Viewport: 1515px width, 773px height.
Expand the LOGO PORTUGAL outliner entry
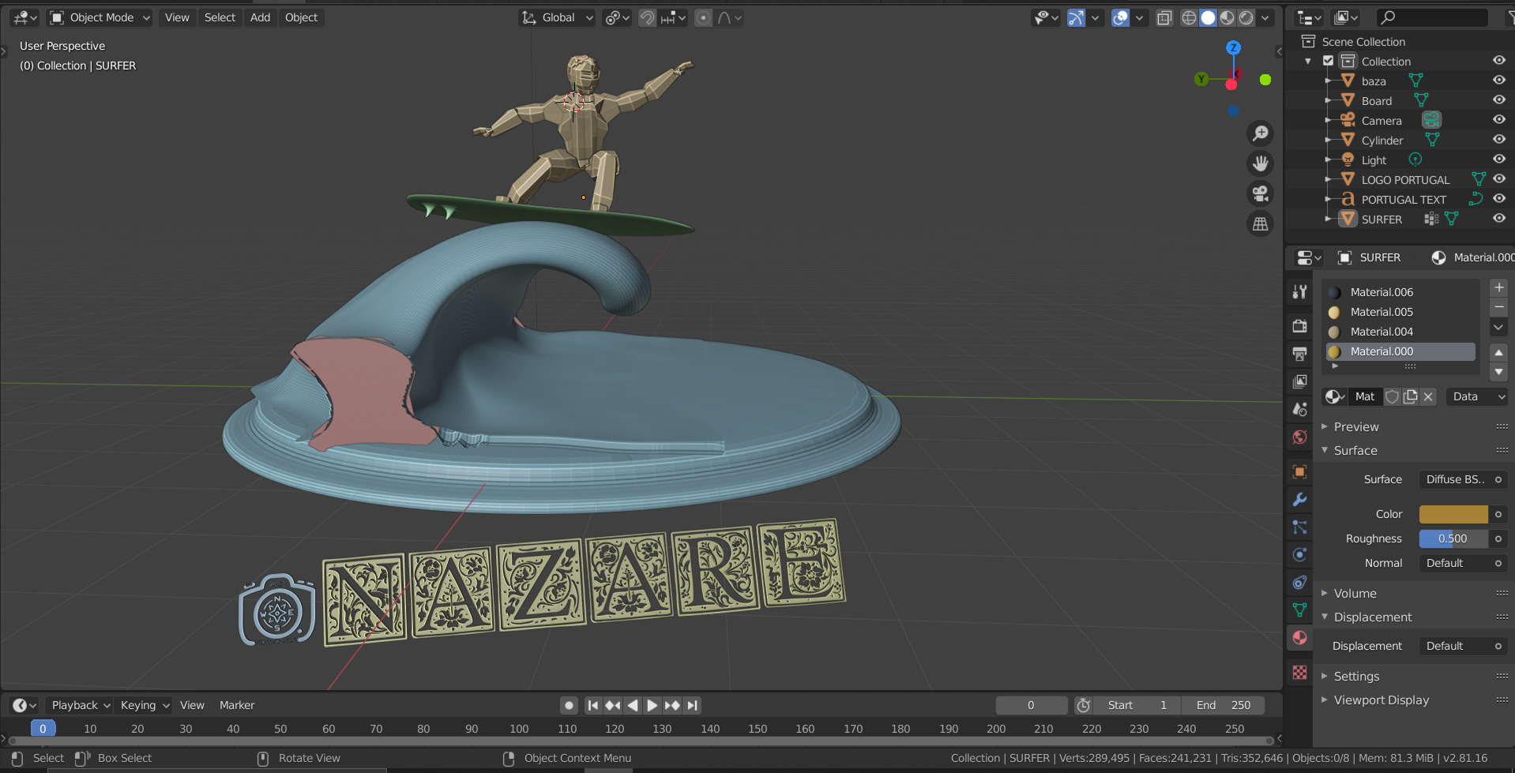(x=1329, y=179)
